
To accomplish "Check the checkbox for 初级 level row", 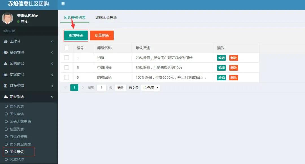I will (x=67, y=57).
